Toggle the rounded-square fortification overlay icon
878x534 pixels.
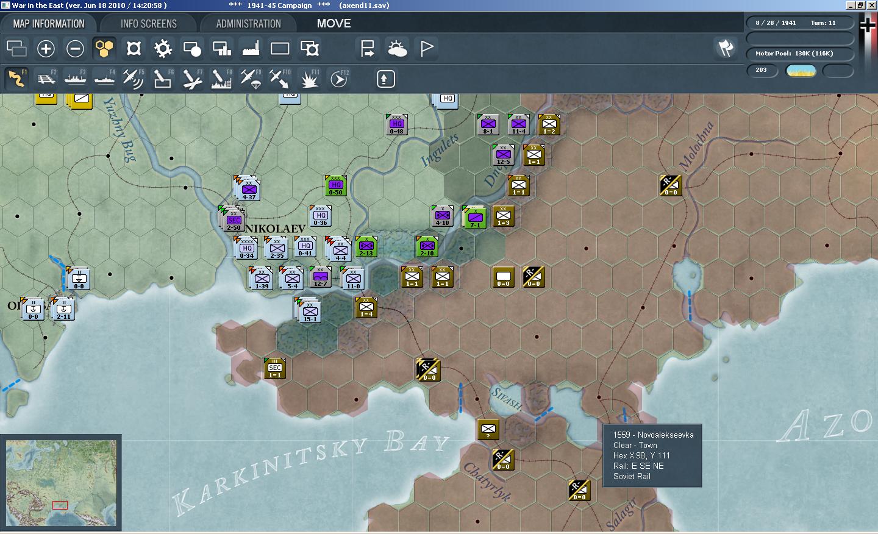click(134, 48)
